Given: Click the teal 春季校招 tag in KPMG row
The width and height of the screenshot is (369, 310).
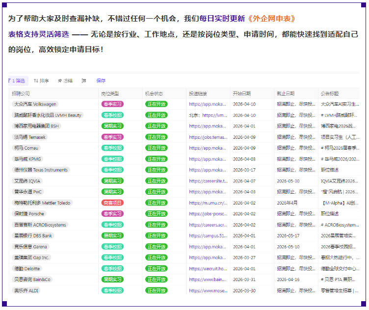Looking at the screenshot, I should [112, 159].
